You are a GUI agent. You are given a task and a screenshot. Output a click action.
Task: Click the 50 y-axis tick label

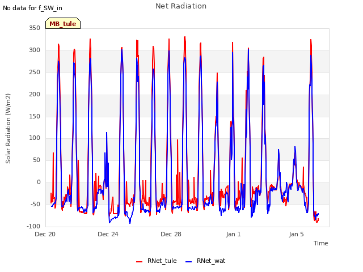[36, 160]
